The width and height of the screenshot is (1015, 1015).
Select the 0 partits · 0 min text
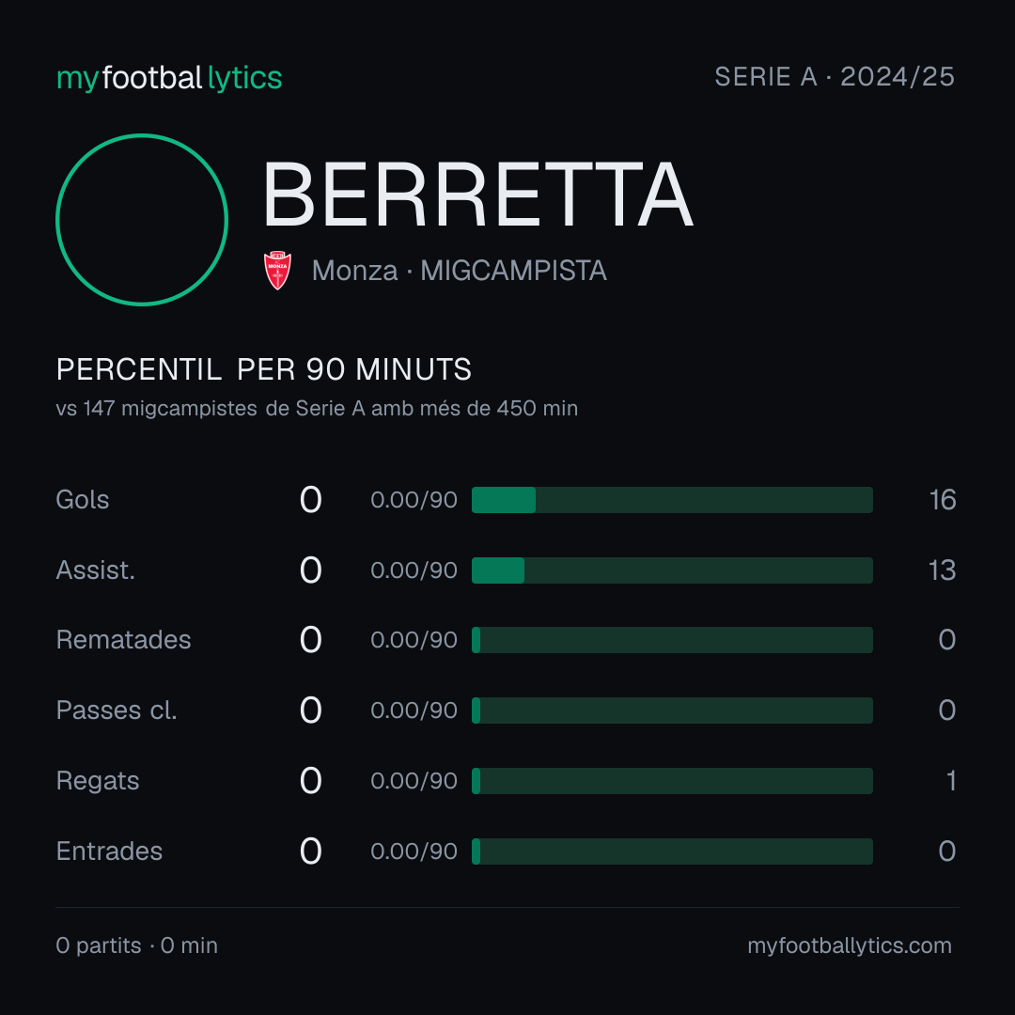pyautogui.click(x=136, y=945)
